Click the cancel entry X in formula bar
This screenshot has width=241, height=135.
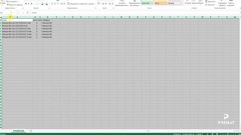pyautogui.click(x=18, y=12)
